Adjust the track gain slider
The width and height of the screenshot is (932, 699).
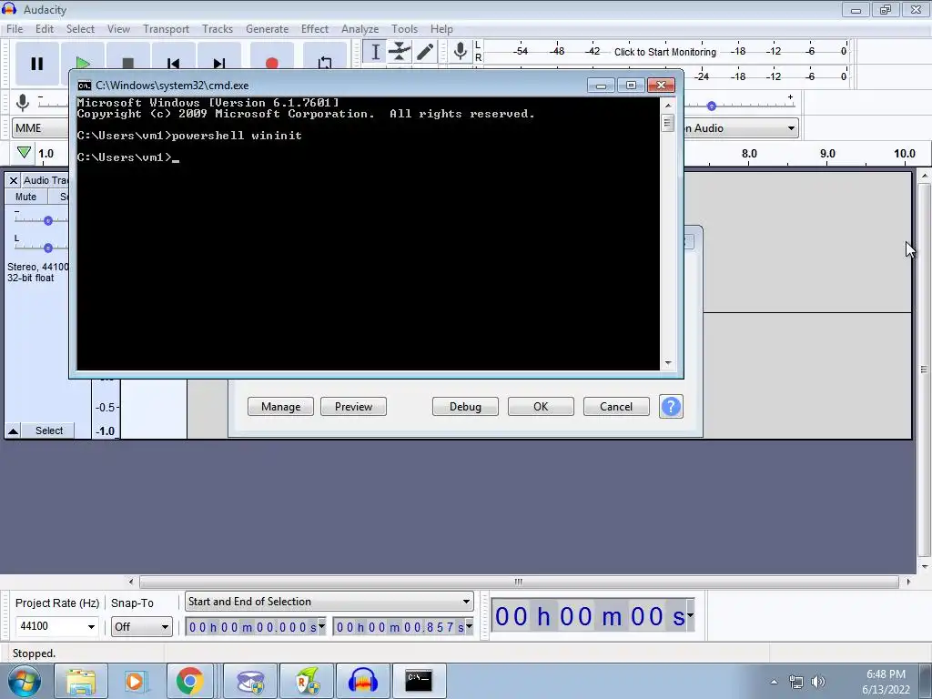tap(48, 220)
